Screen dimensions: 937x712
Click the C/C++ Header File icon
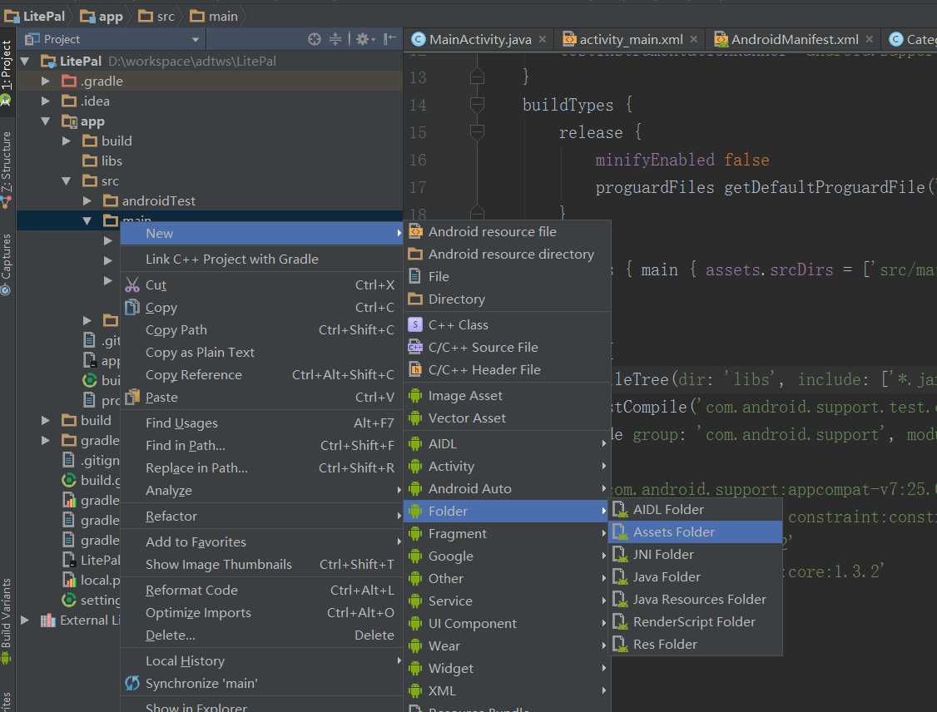tap(415, 370)
